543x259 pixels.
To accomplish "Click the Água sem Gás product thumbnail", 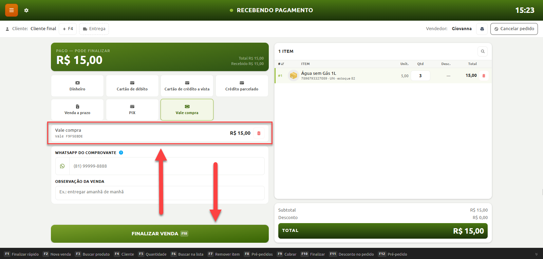I will 293,75.
